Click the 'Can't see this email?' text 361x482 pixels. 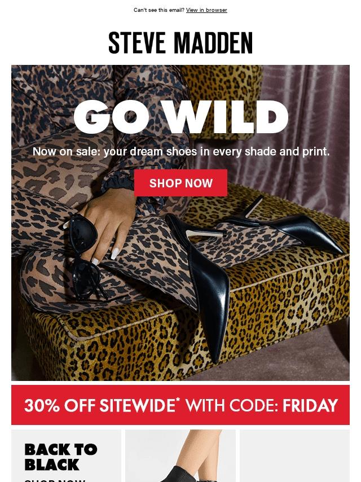[x=159, y=10]
